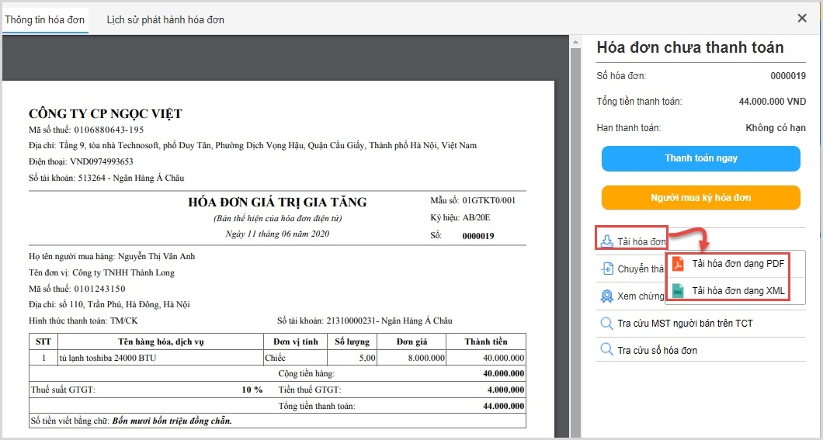Screen dimensions: 823x440
Task: Click the Công ty TNHH Thành Long text
Action: 123,272
